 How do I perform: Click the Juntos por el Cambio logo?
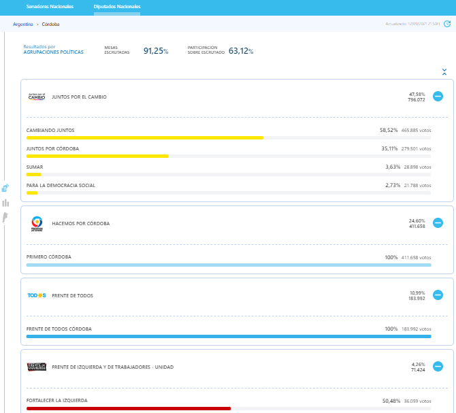pyautogui.click(x=36, y=97)
